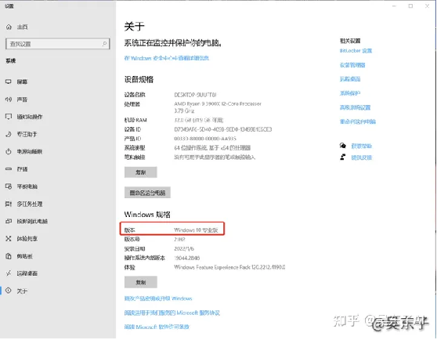437x340 pixels.
Task: Open the Clipboard (剪贴板) icon
Action: point(9,256)
